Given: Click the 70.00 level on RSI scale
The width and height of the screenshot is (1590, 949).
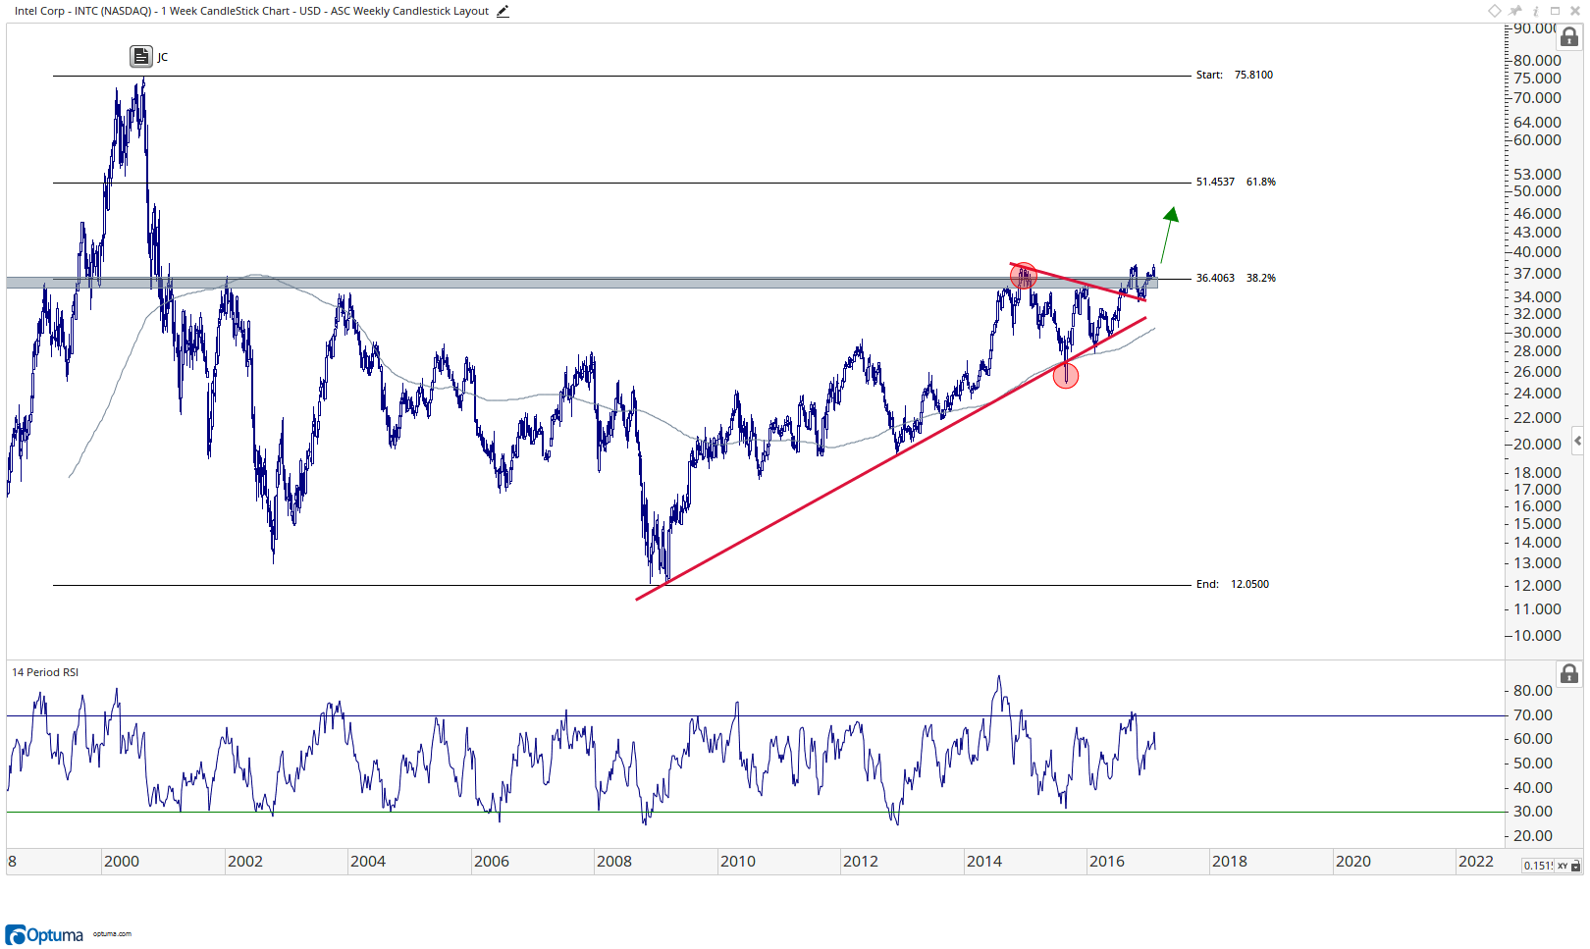Looking at the screenshot, I should pyautogui.click(x=1532, y=714).
